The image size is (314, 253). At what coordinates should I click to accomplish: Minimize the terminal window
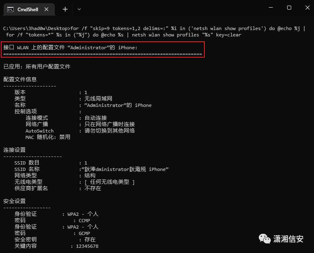click(x=271, y=8)
